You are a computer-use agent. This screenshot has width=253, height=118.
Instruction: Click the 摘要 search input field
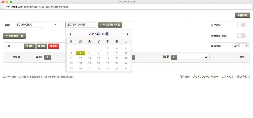[x=194, y=57]
